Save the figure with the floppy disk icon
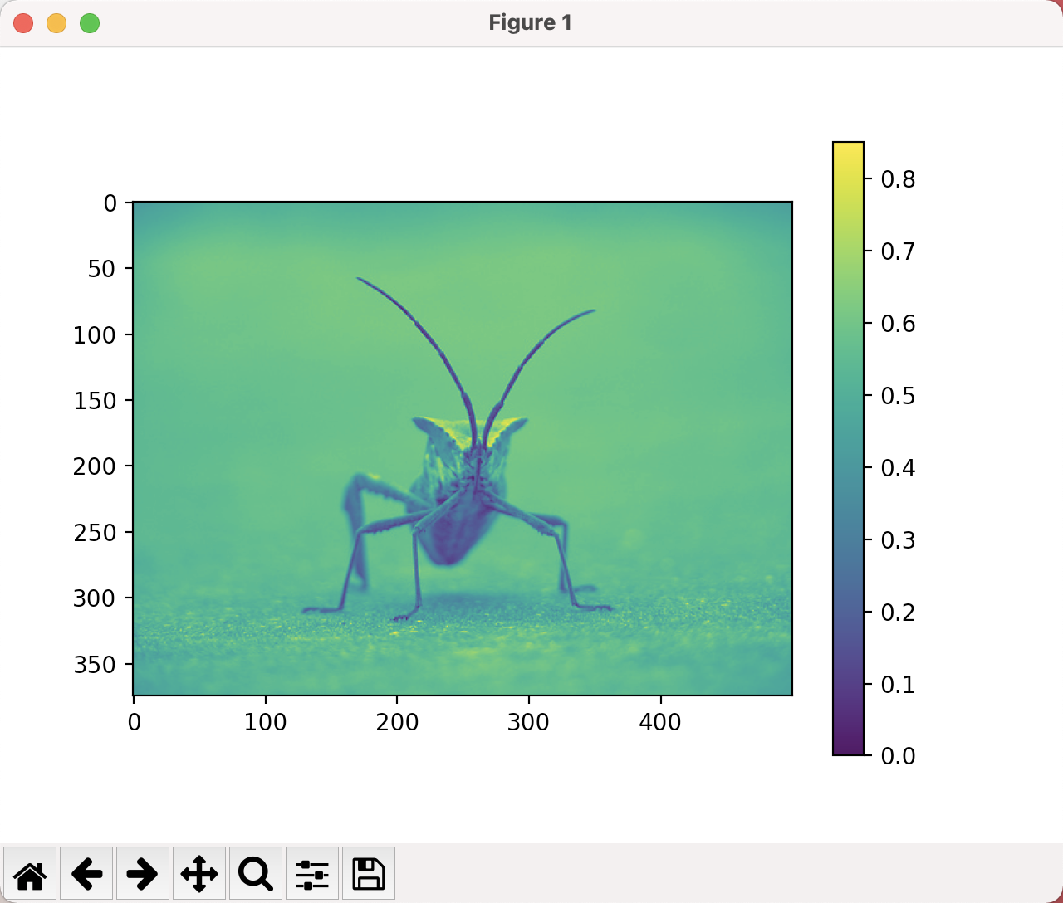The width and height of the screenshot is (1063, 903). [x=369, y=873]
